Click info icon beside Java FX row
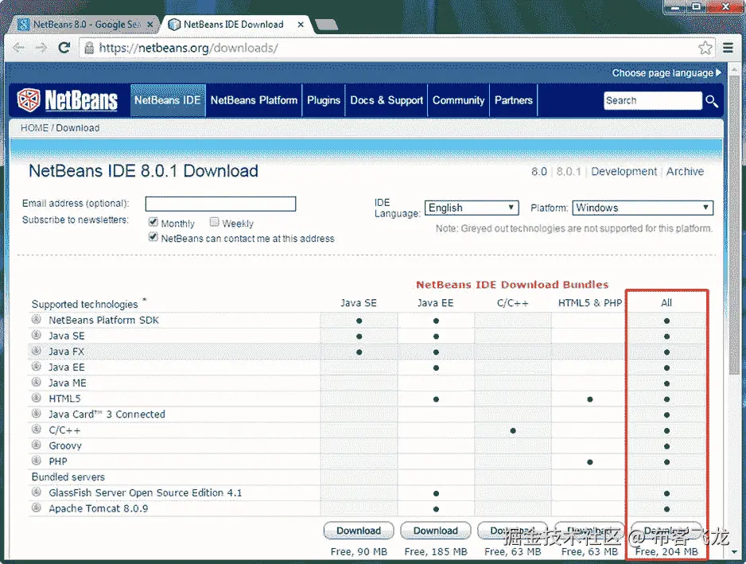 coord(37,351)
